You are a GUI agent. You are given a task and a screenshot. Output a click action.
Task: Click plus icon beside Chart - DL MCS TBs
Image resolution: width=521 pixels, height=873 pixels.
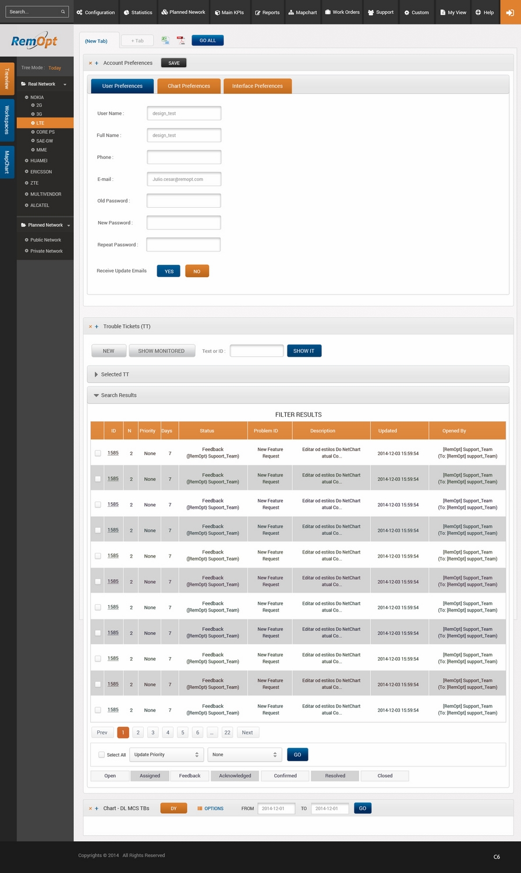click(x=97, y=808)
